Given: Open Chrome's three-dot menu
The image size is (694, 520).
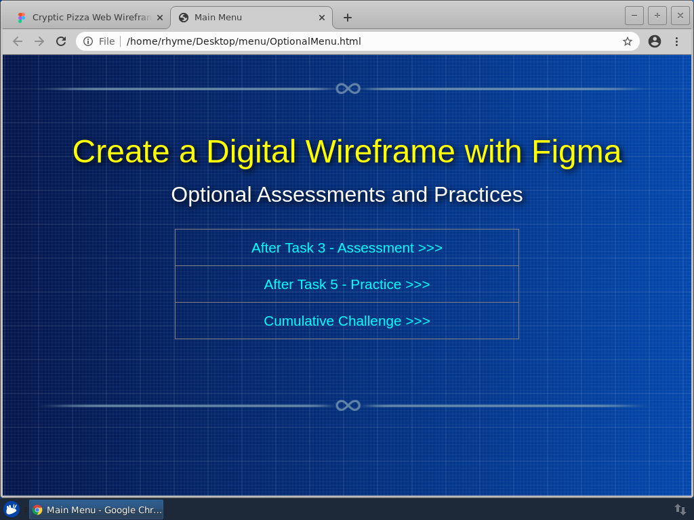Looking at the screenshot, I should coord(676,41).
